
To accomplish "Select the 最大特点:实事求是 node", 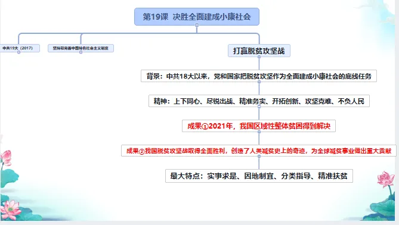I will 259,176.
